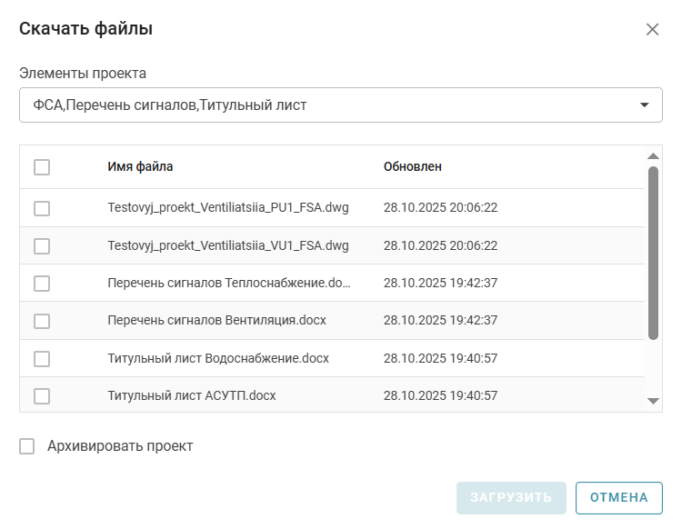Sort by the Обновлен column header
This screenshot has width=682, height=529.
point(413,167)
